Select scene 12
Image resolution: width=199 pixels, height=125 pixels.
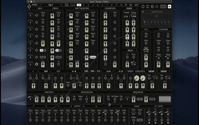tap(131, 5)
